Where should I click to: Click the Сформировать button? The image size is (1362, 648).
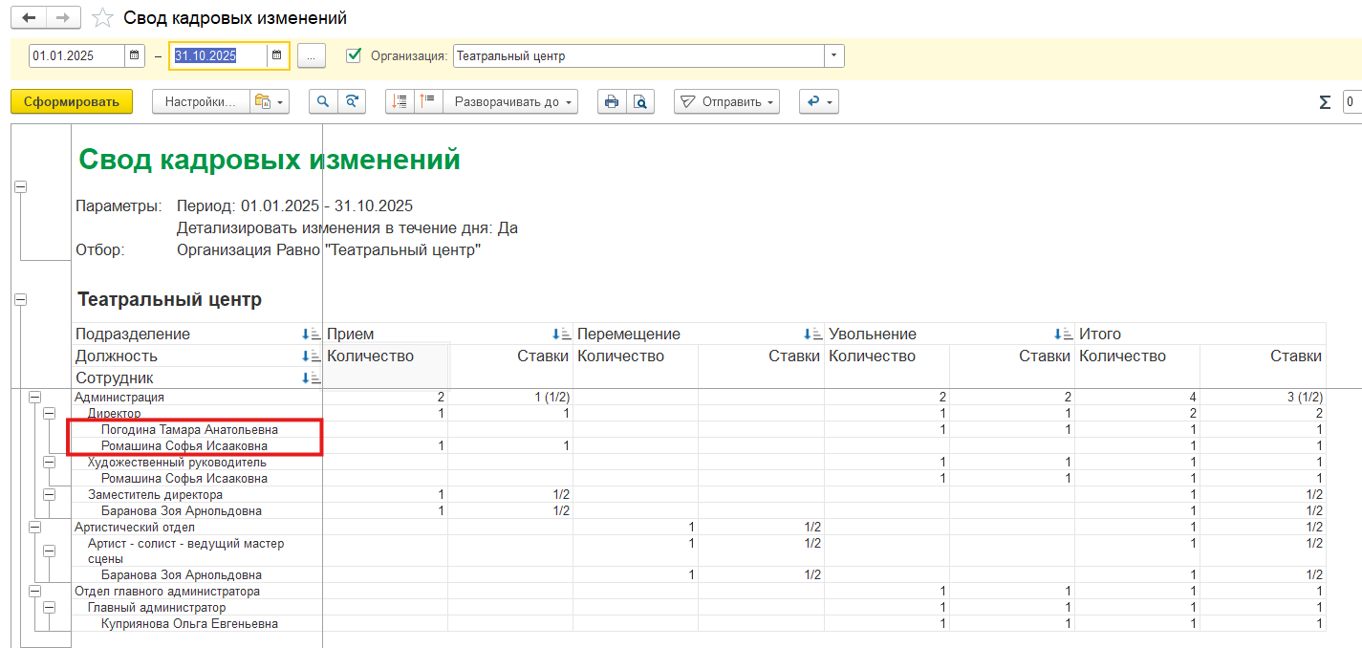tap(72, 101)
